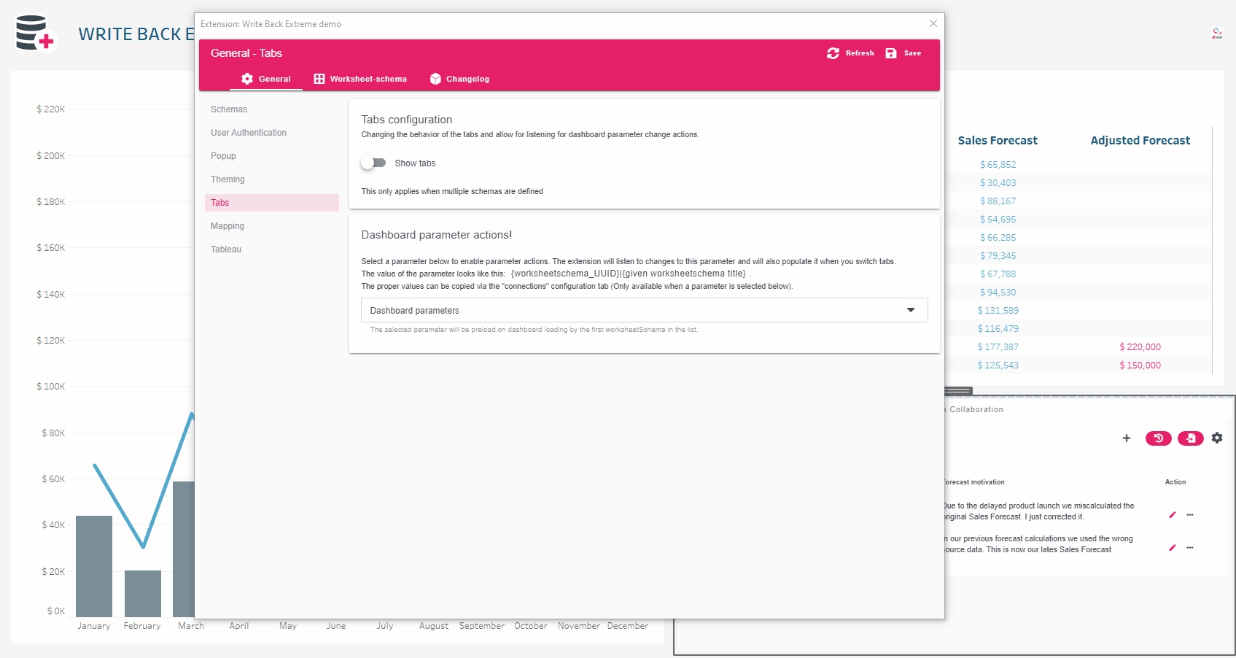The height and width of the screenshot is (658, 1236).
Task: Click the pink import file button
Action: click(x=1190, y=438)
